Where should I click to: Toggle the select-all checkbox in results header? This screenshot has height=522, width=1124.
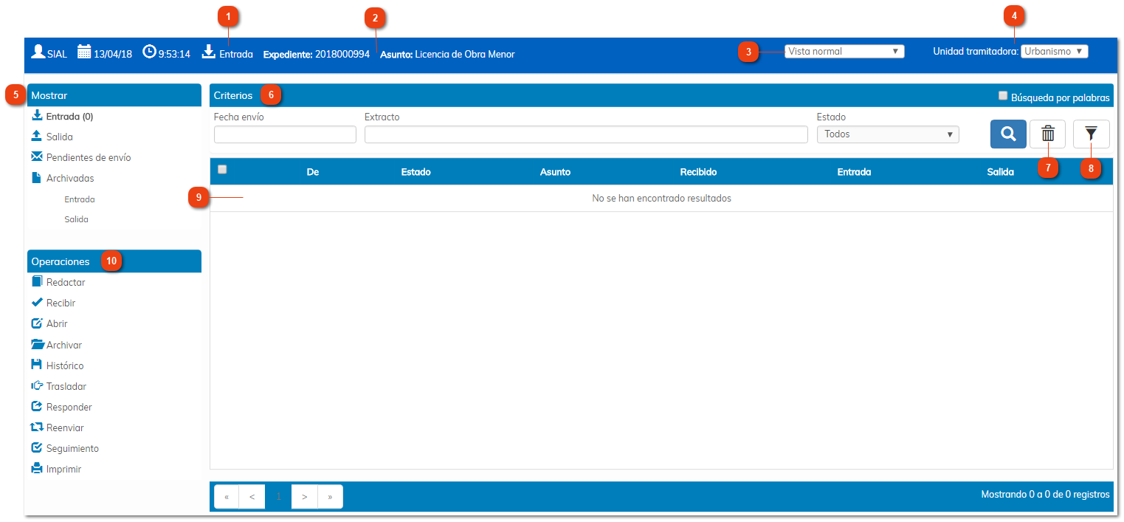(x=222, y=169)
